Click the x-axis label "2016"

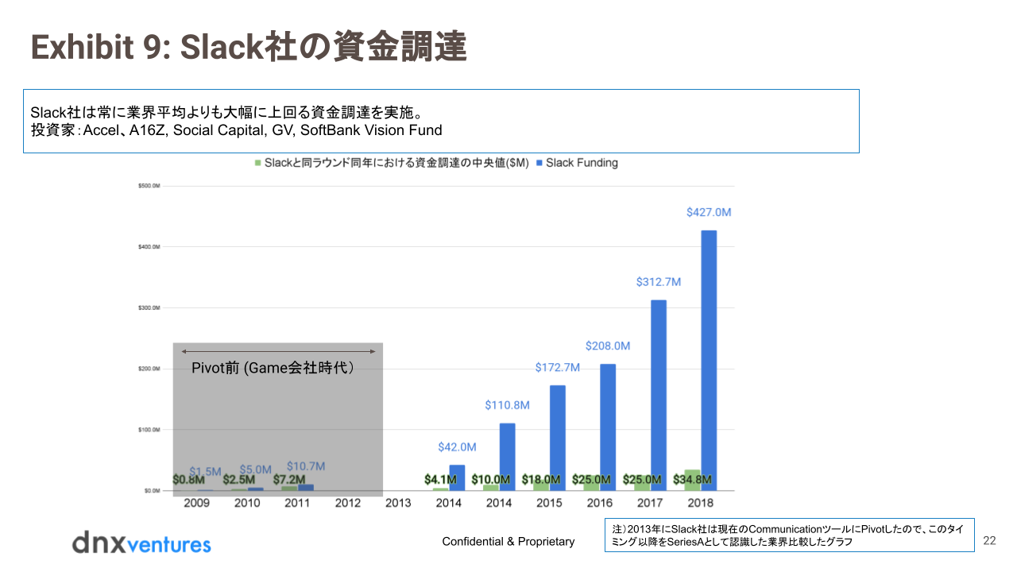[x=600, y=503]
